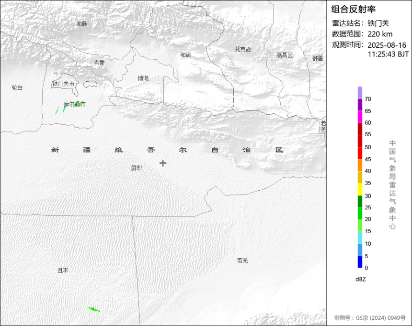Click the dark green 25–30 dBZ swatch

click(x=360, y=201)
